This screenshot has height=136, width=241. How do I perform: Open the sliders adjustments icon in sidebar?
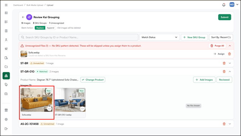click(6, 49)
